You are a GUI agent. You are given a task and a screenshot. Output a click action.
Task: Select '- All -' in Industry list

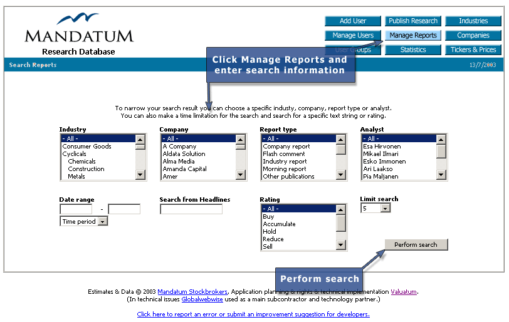tap(98, 139)
